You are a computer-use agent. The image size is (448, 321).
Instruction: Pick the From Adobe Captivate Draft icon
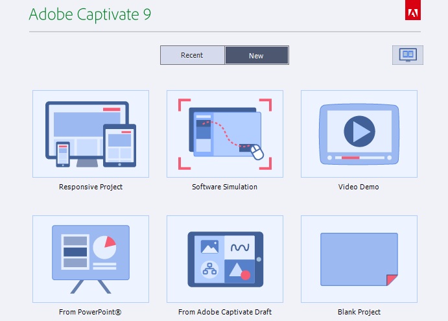[x=225, y=259]
